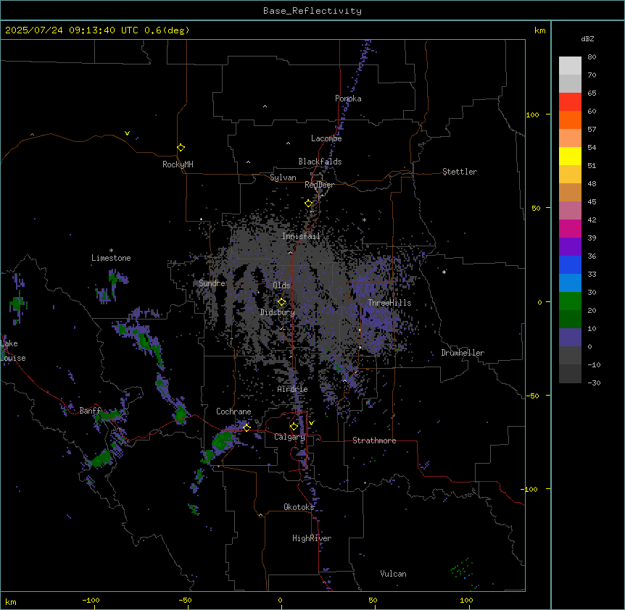The height and width of the screenshot is (610, 625).
Task: Pick the gray -10 to 0 dBZ swatch
Action: click(x=570, y=356)
